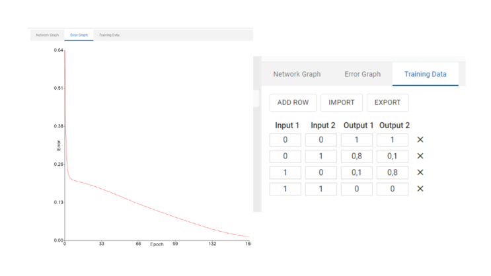
Task: Click the EXPORT button
Action: (x=387, y=102)
